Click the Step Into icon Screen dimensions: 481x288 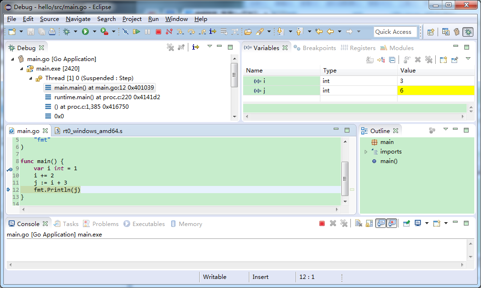tap(180, 31)
